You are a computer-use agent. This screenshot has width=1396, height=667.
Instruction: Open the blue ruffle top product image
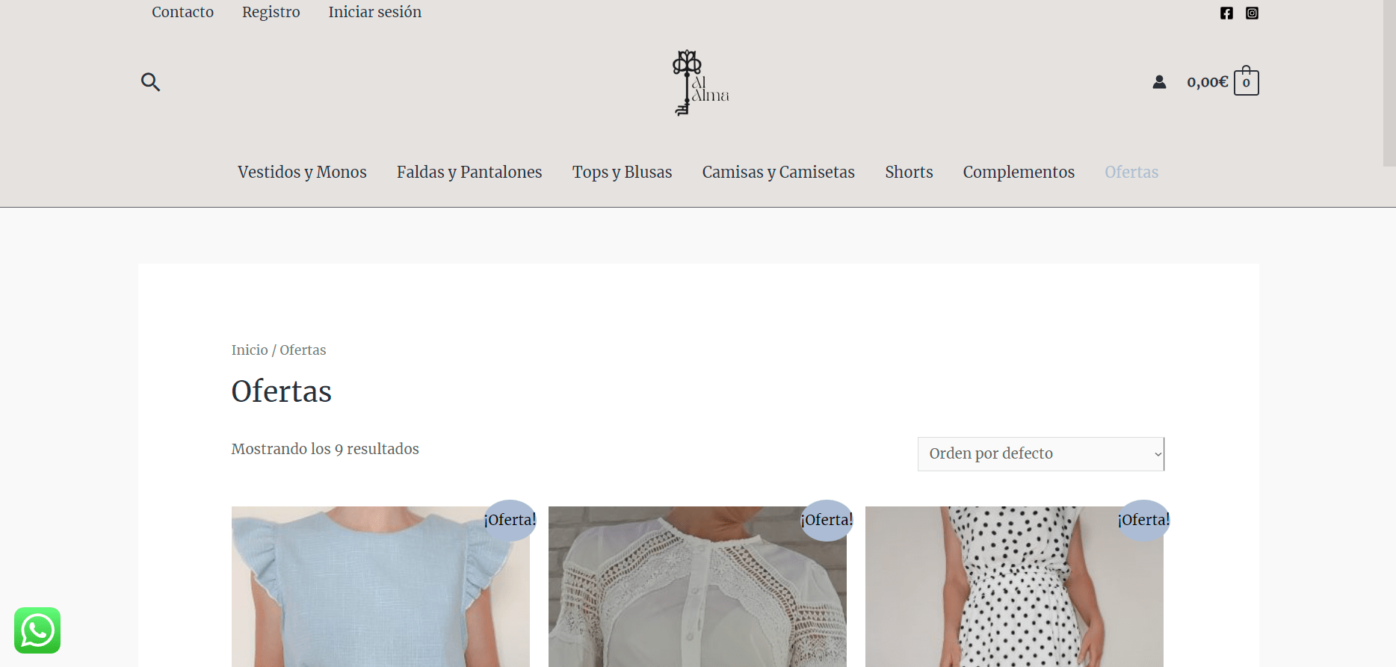click(380, 586)
